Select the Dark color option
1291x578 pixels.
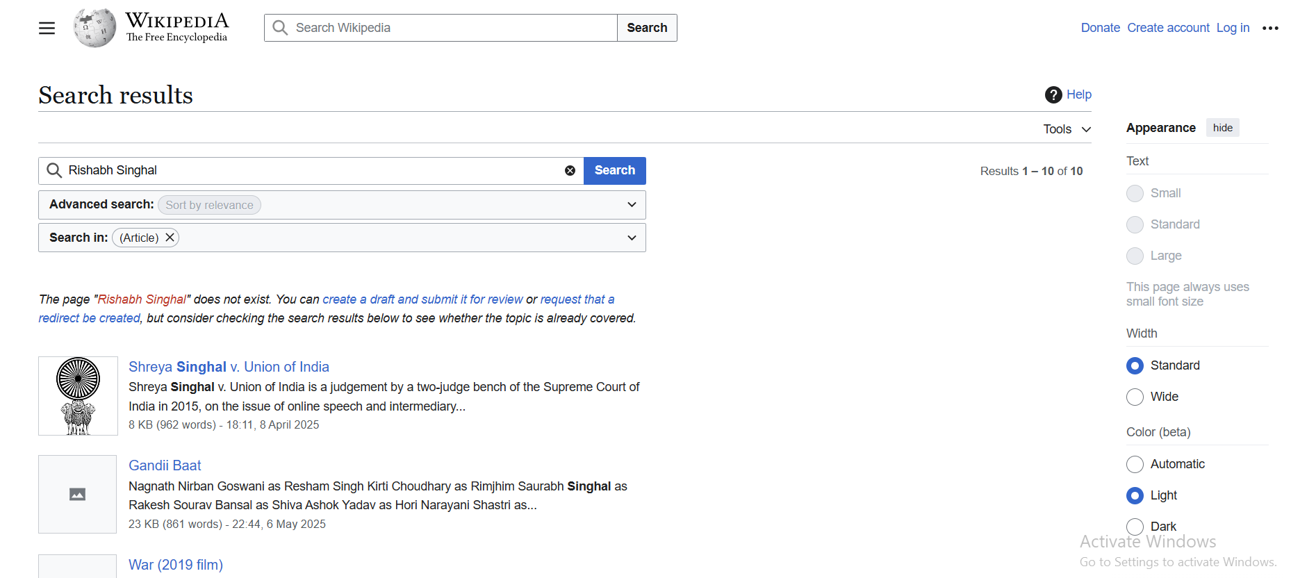point(1135,527)
